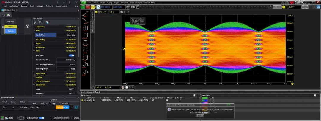Collapse the CDR parameter group
This screenshot has width=321, height=121.
coord(34,51)
